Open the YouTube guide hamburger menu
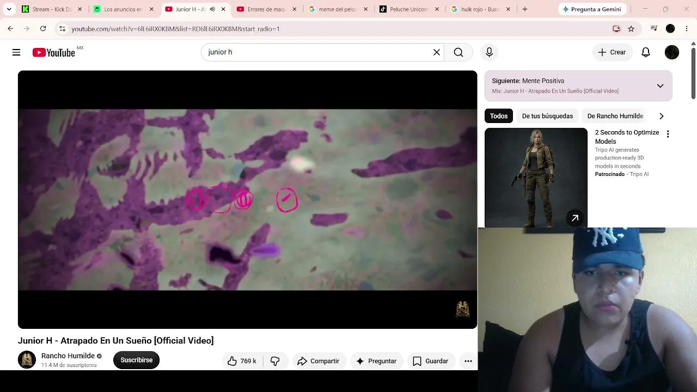 coord(16,52)
